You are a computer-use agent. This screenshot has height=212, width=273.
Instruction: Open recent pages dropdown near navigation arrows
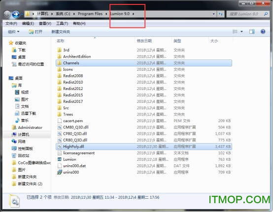(x=22, y=14)
